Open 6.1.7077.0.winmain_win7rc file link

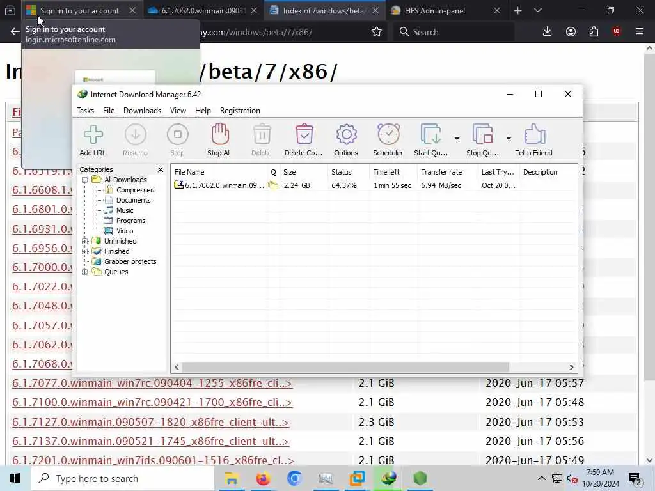click(x=152, y=384)
